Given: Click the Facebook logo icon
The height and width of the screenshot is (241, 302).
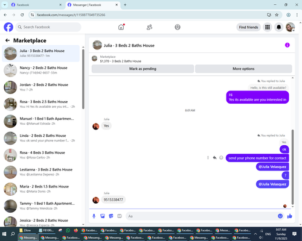Looking at the screenshot, I should (8, 27).
